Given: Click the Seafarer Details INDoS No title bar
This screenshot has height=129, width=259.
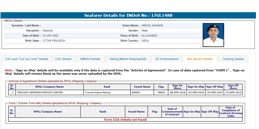Looking at the screenshot, I should tap(128, 15).
